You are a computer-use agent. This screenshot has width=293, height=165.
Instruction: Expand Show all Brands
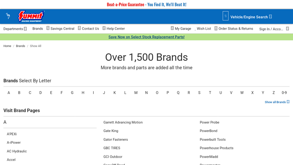[x=277, y=102]
